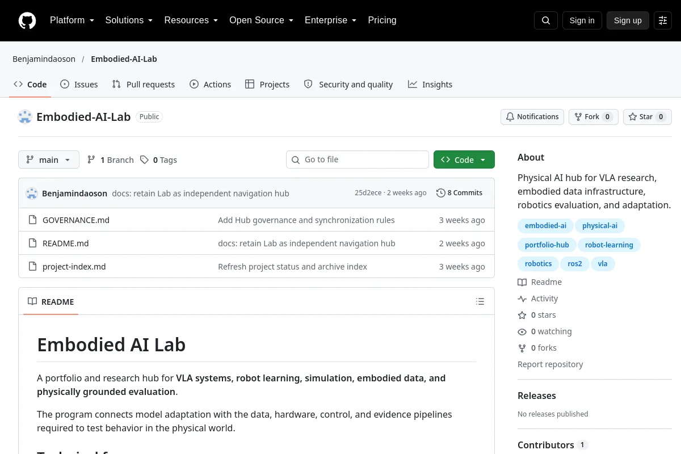This screenshot has height=454, width=681.
Task: Open the GOVERNANCE.md file
Action: pyautogui.click(x=76, y=220)
